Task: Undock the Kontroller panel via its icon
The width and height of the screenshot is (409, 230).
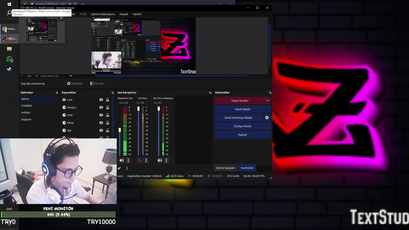Action: pyautogui.click(x=270, y=93)
